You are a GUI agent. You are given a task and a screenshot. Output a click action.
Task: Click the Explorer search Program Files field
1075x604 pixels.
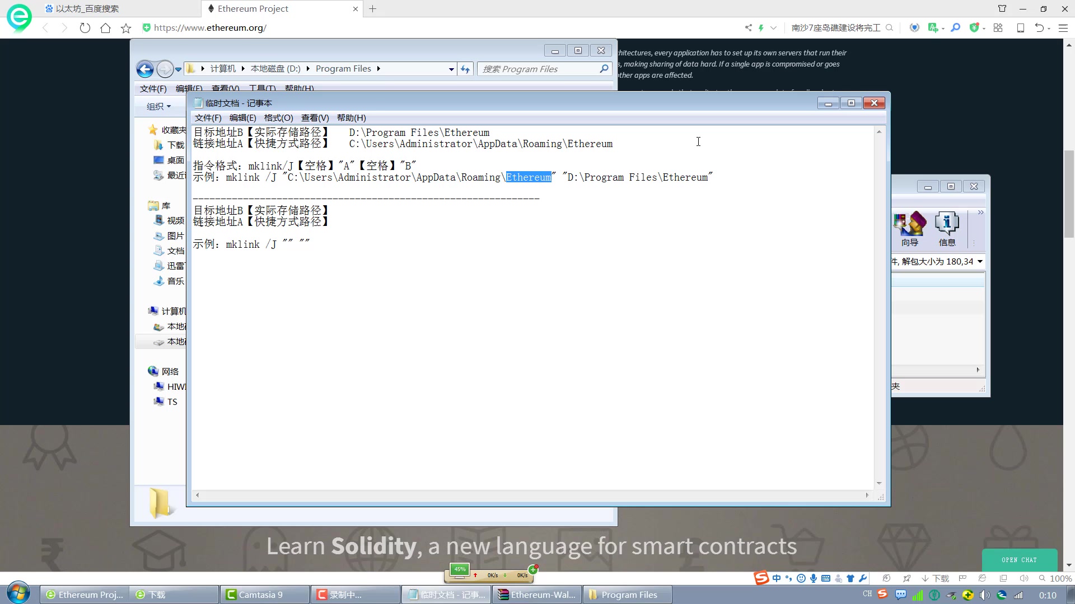click(x=544, y=69)
